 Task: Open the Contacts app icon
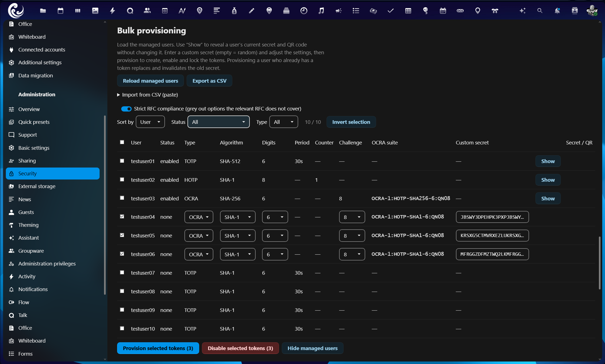click(147, 11)
